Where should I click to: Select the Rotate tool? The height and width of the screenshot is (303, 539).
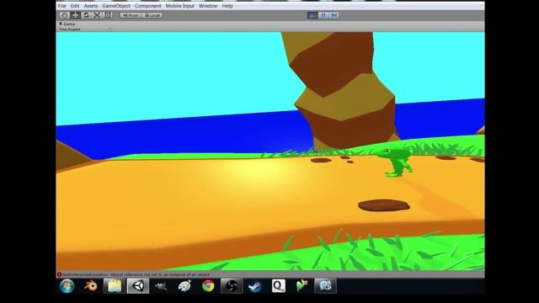[x=86, y=15]
